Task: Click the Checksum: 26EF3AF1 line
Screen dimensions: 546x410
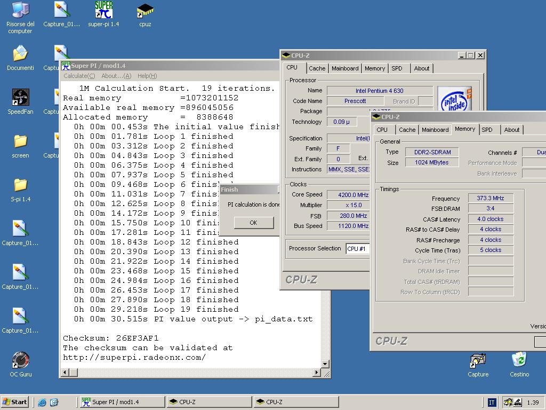Action: coord(111,338)
